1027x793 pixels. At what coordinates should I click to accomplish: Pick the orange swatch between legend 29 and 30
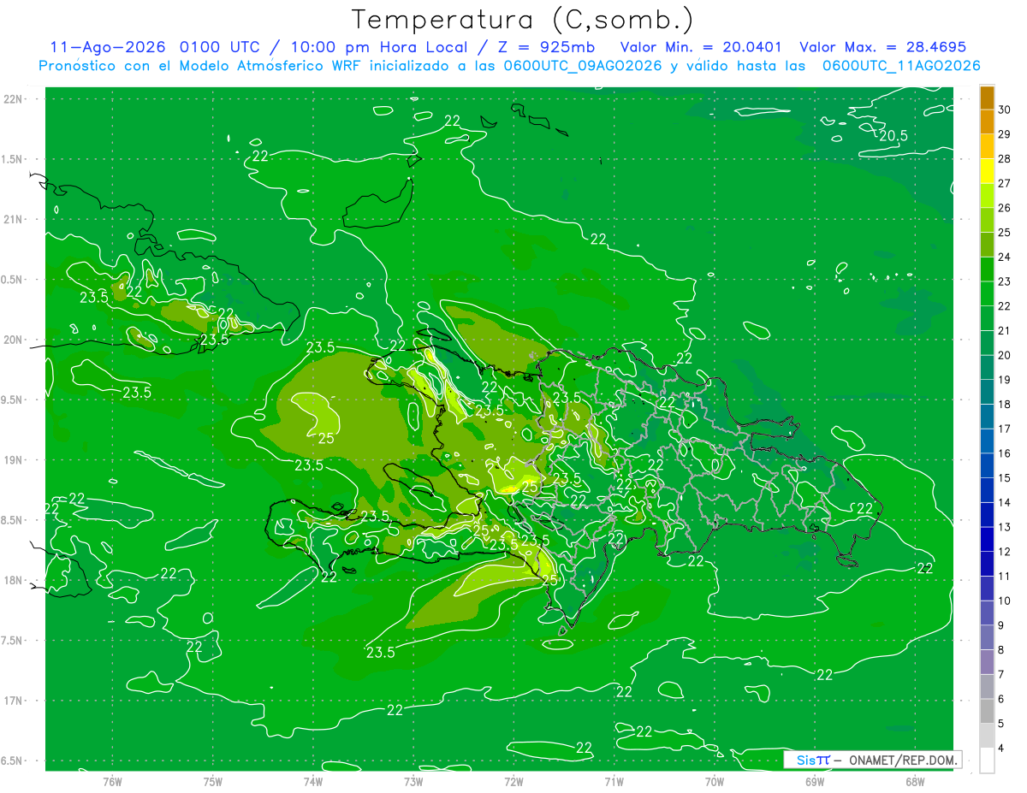(987, 121)
